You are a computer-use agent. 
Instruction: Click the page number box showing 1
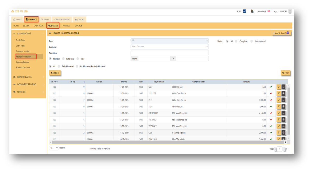[x=279, y=149]
